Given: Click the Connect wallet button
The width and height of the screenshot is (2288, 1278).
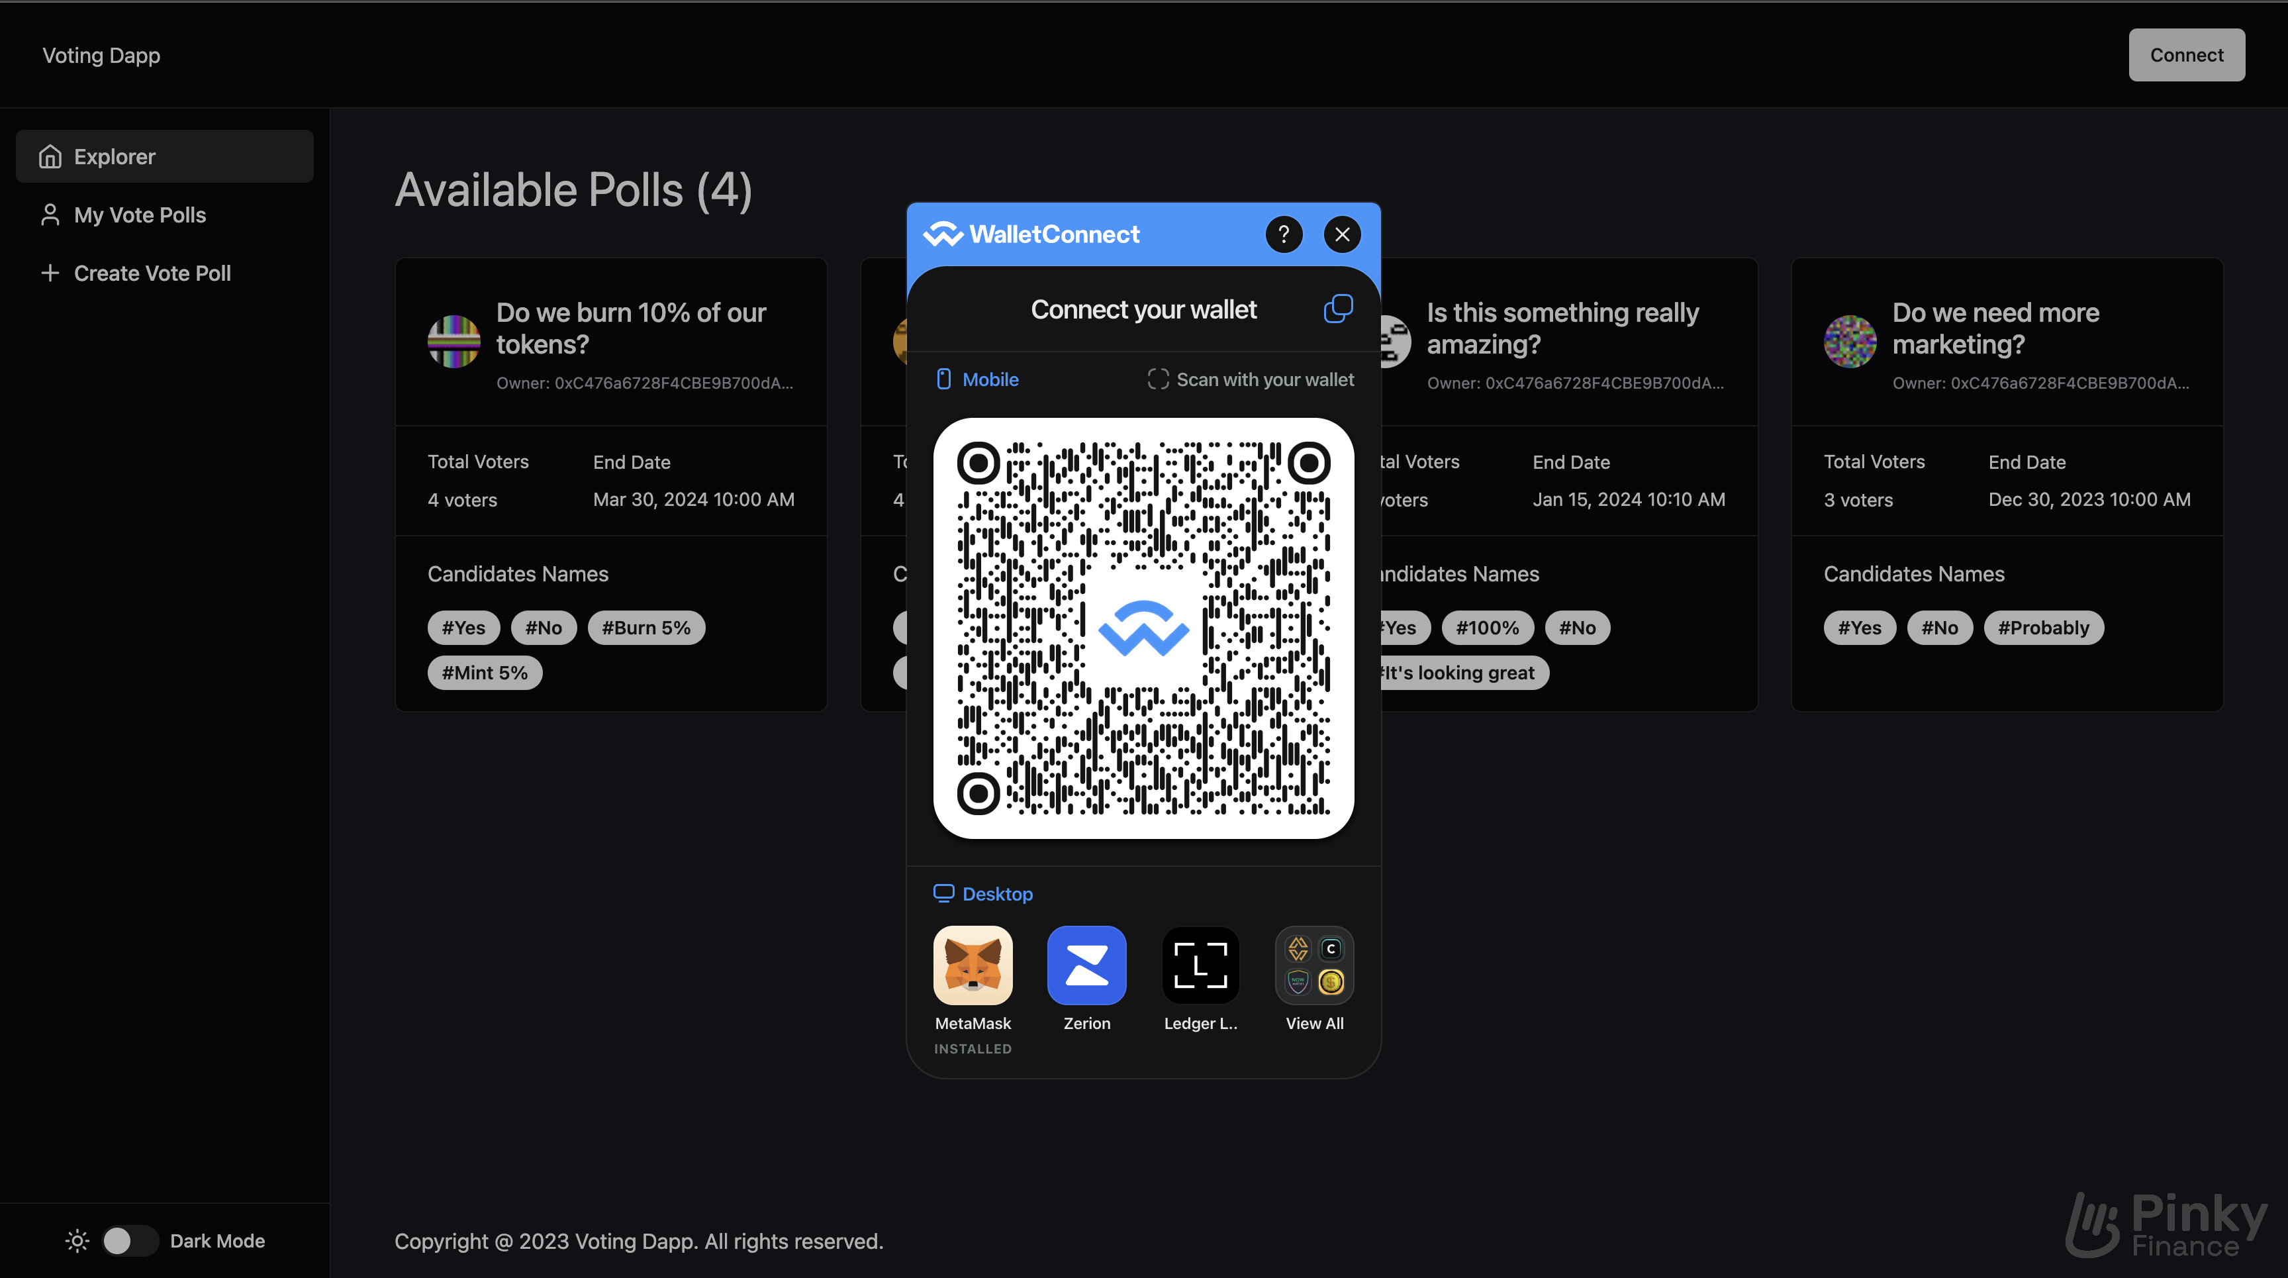Looking at the screenshot, I should coord(2186,54).
